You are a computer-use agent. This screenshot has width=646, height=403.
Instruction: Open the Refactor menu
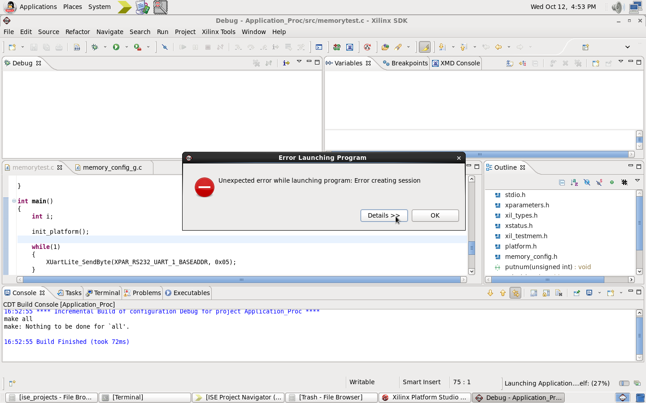coord(78,32)
